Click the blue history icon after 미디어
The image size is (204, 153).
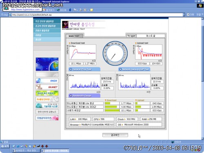(70, 10)
